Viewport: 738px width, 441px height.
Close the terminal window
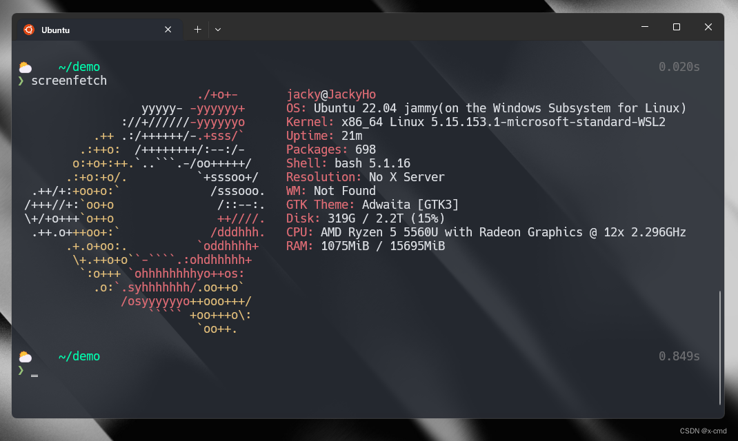708,27
